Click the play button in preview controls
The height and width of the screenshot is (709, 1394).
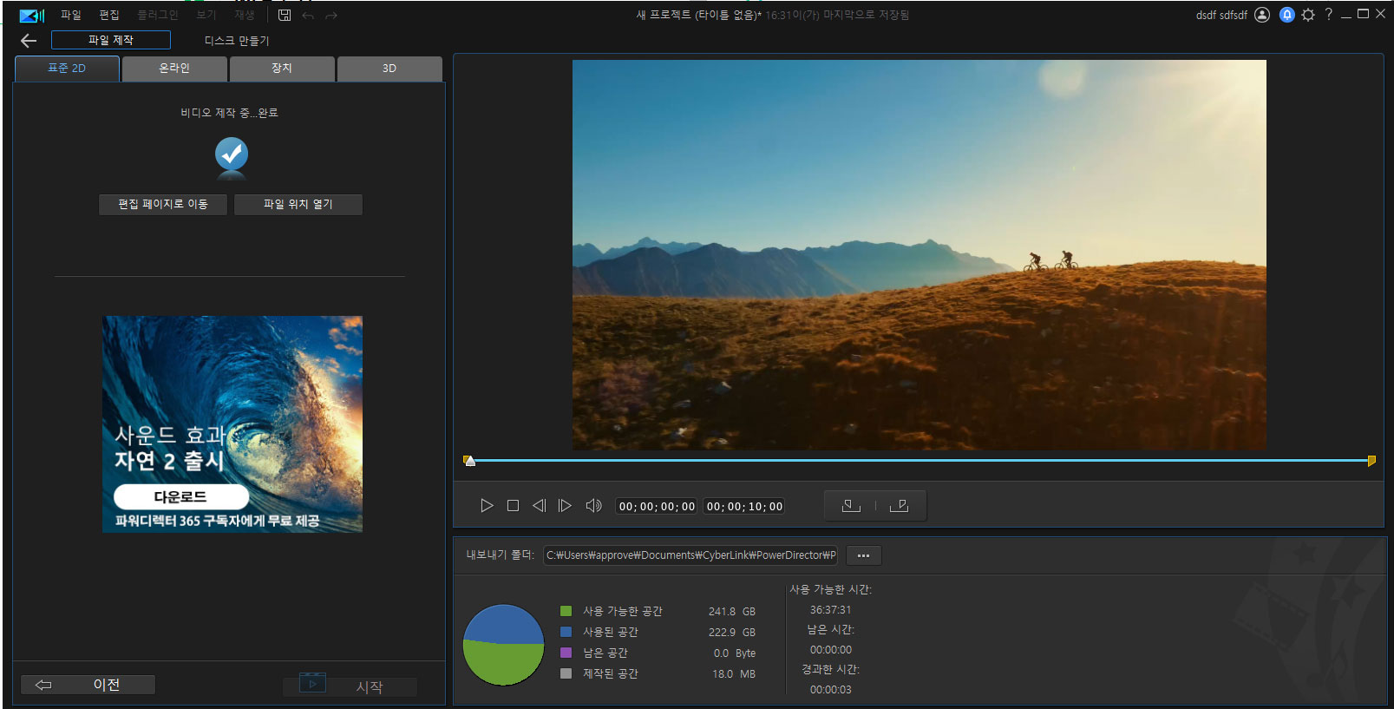[487, 506]
